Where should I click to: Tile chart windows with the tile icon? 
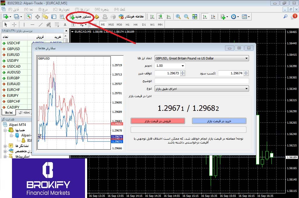[194, 17]
